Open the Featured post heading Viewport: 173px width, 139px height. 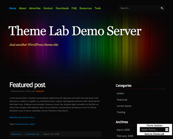(x=27, y=85)
